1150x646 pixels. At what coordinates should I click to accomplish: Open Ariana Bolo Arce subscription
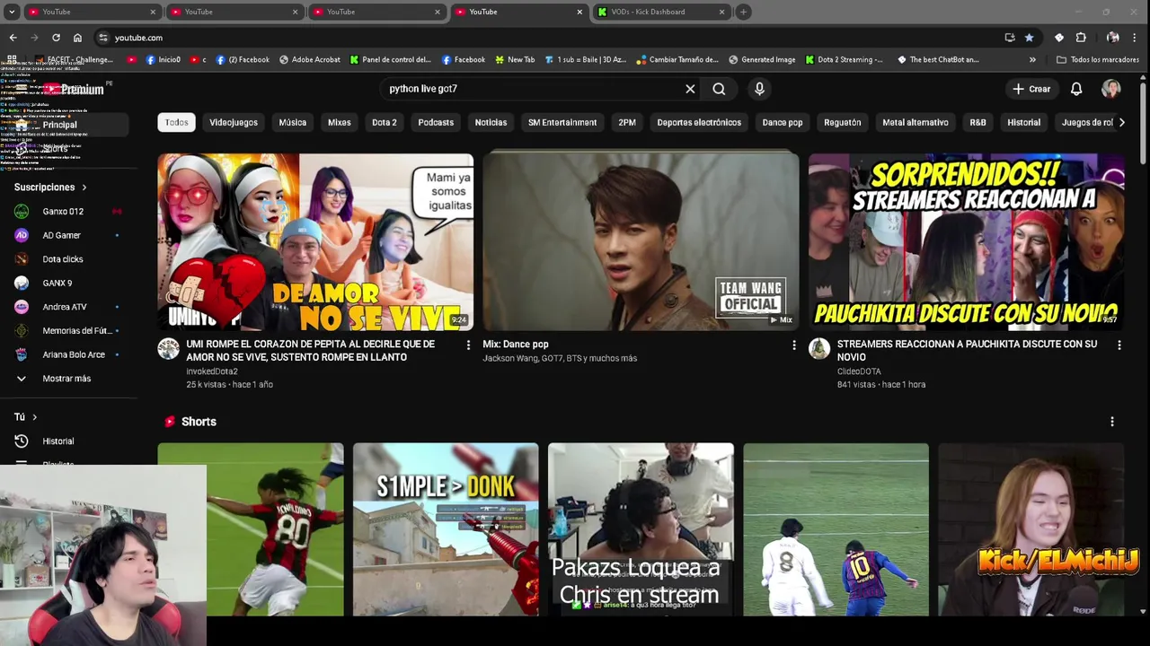[x=68, y=354]
